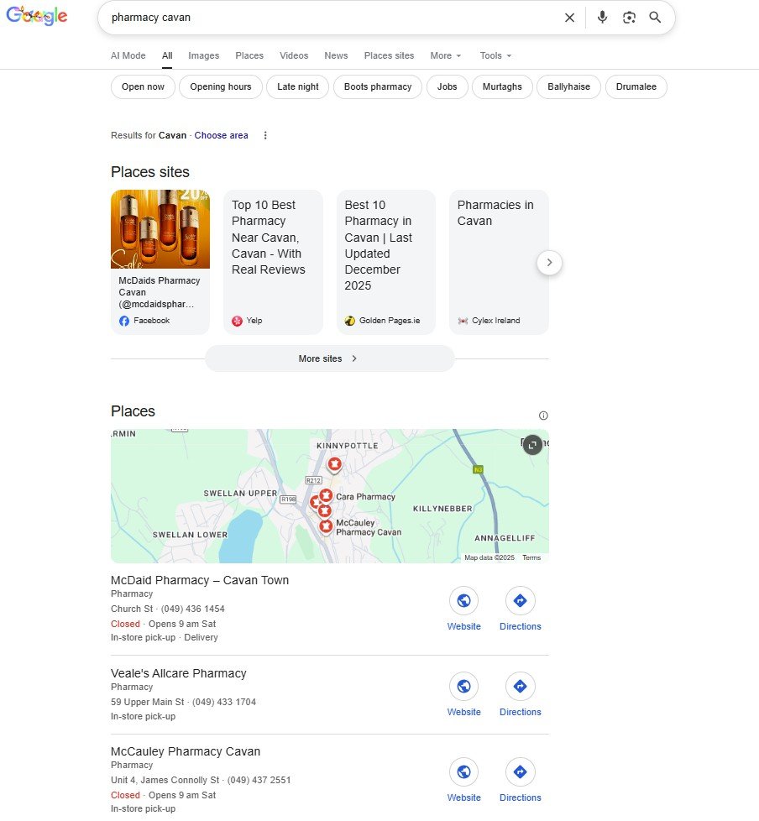The height and width of the screenshot is (821, 759).
Task: Filter results by Open now
Action: (142, 86)
